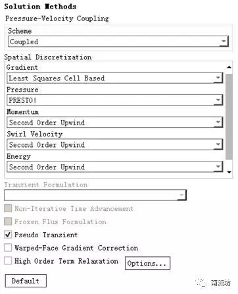Open the Energy Second Order Upwind dropdown
The width and height of the screenshot is (238, 294).
(x=218, y=167)
